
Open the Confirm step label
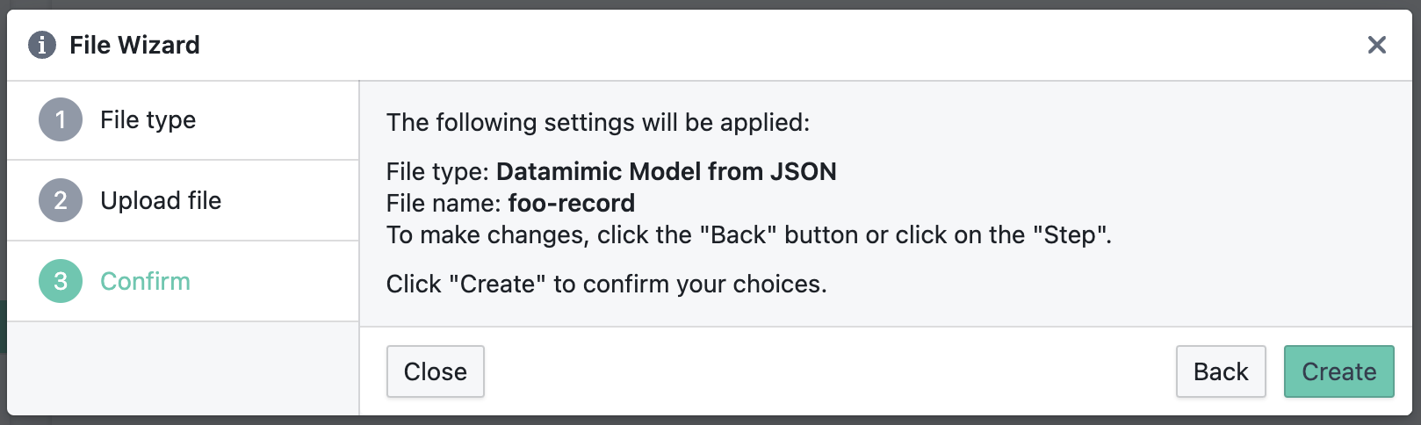[145, 281]
